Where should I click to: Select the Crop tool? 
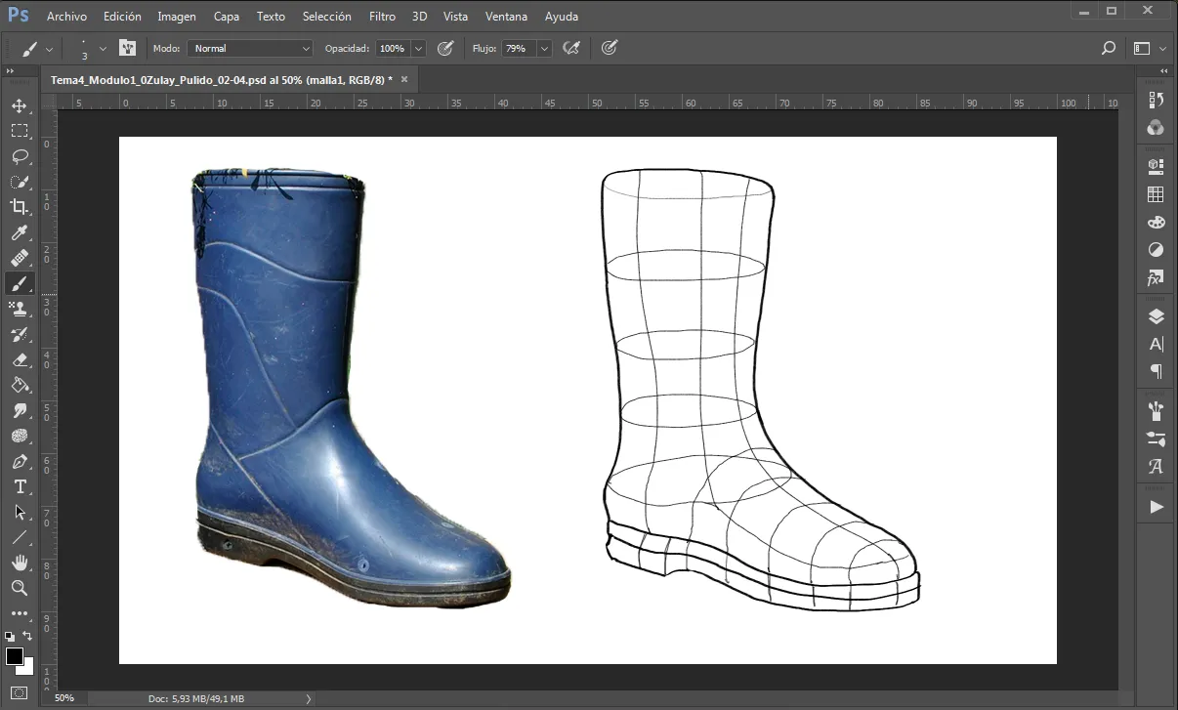coord(20,207)
